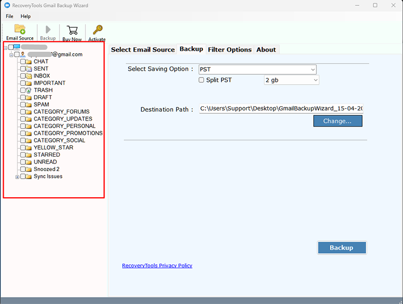Collapse the root computer tree node
Screen dimensions: 403x304
pos(5,48)
